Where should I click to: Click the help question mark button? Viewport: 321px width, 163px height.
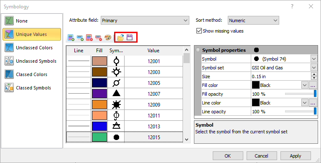(x=292, y=7)
